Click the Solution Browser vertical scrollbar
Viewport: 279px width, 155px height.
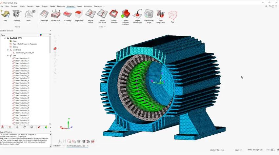click(50, 45)
